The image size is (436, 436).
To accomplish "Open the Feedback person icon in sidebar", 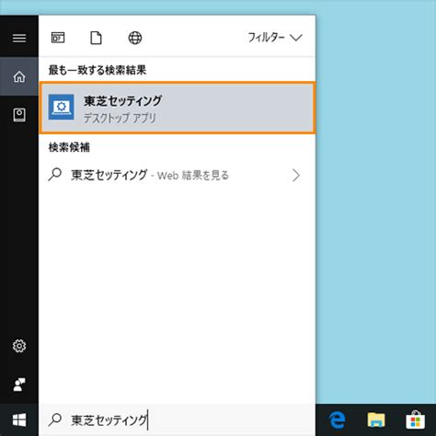I will coord(19,384).
